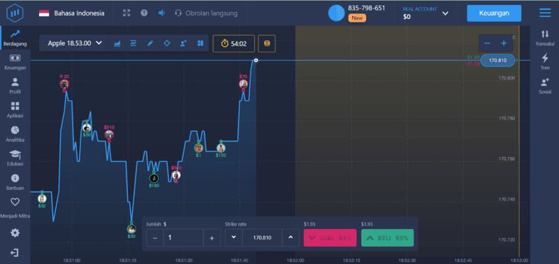
Task: Click the $510 trader marker
Action: tap(109, 134)
